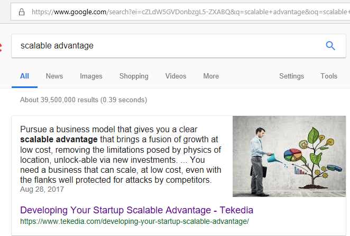Click the green tekedia.com URL
The width and height of the screenshot is (350, 236).
coord(134,221)
